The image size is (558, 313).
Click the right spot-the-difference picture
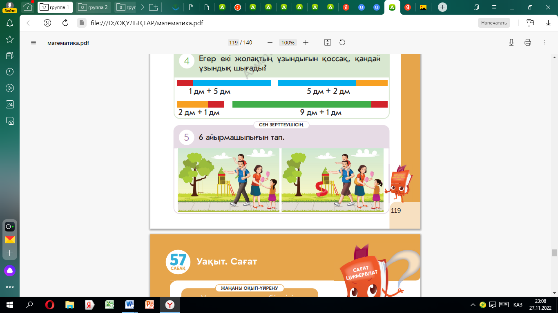point(333,180)
